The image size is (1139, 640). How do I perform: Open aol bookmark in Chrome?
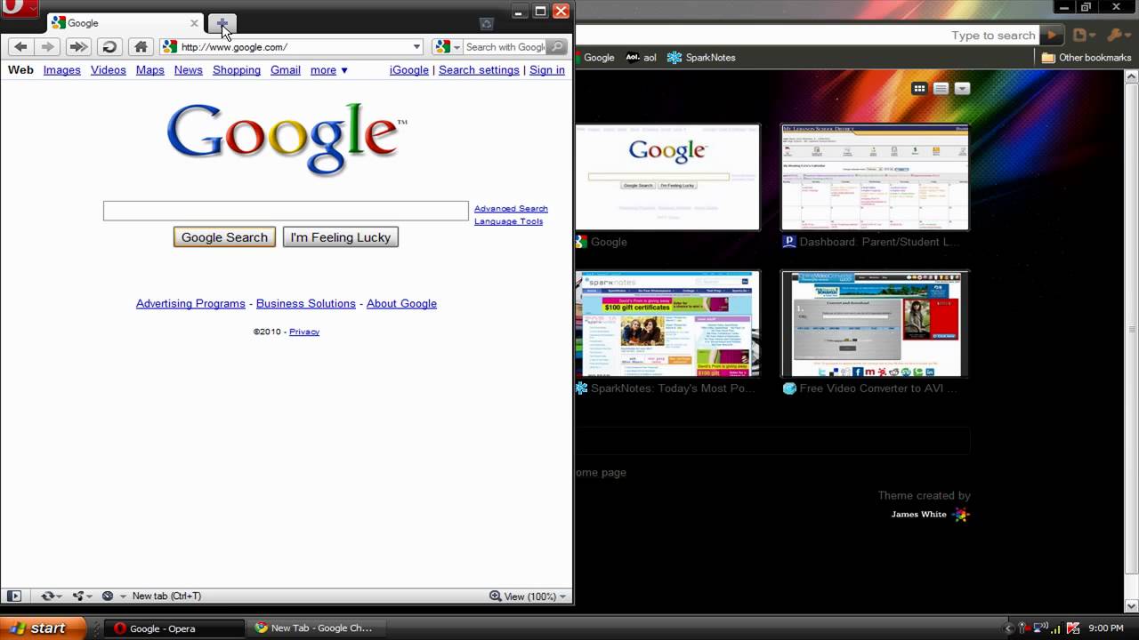pos(641,58)
